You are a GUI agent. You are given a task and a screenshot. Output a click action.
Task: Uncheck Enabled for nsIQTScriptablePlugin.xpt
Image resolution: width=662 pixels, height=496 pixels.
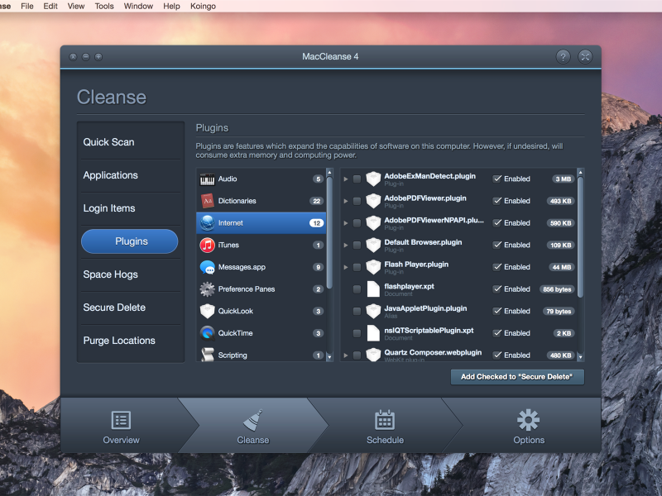[497, 333]
